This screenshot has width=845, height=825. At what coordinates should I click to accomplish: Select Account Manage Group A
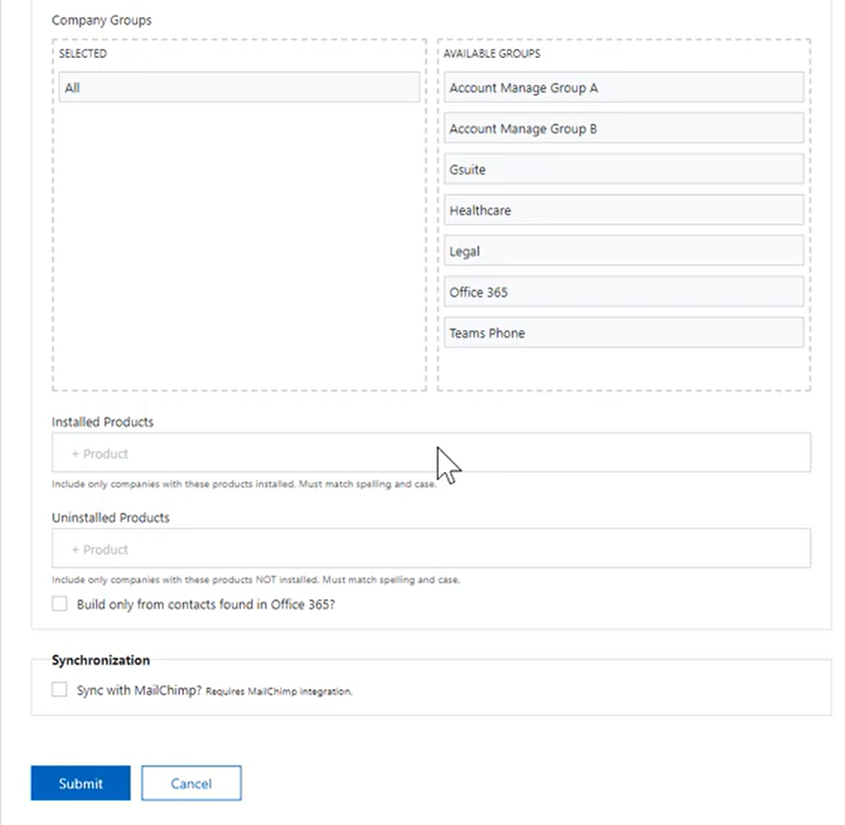pos(623,87)
